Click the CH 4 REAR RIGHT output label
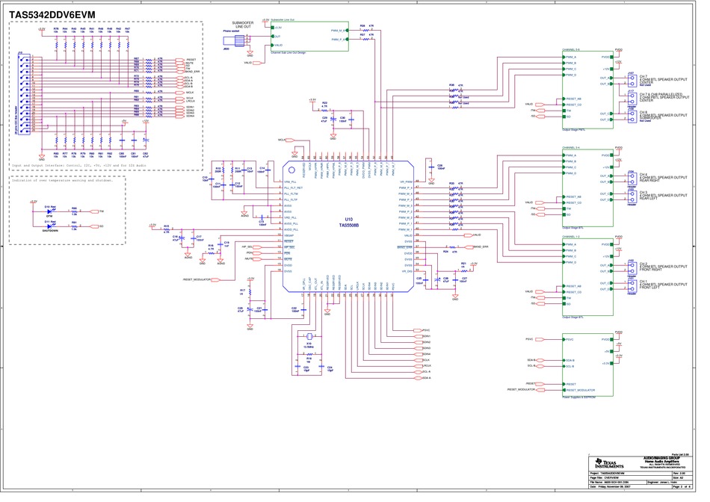The width and height of the screenshot is (710, 502). (664, 178)
